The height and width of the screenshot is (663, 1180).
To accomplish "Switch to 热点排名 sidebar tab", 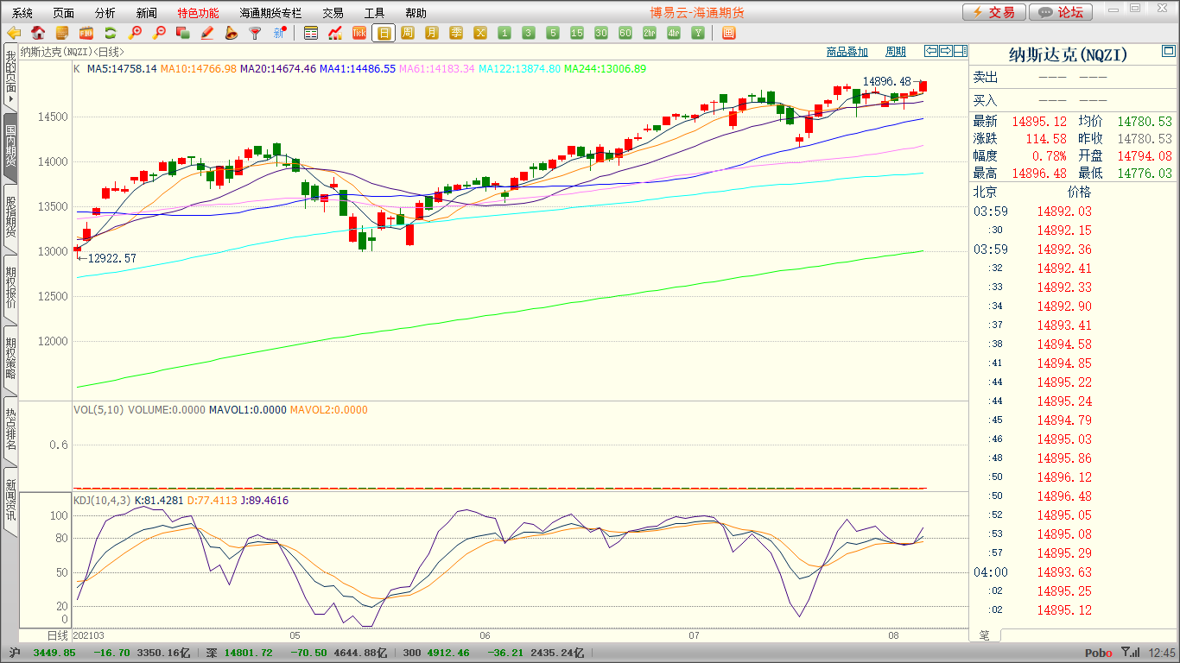I will point(10,430).
